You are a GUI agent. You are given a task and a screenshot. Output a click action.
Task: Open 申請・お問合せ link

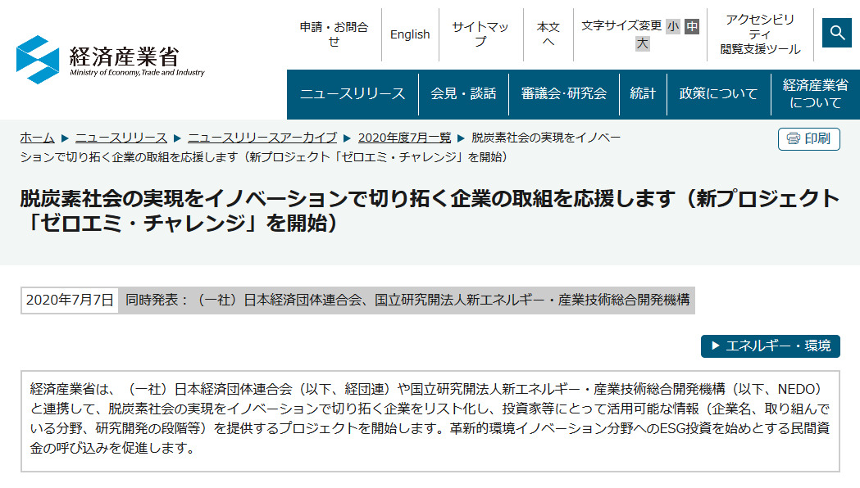tap(334, 34)
